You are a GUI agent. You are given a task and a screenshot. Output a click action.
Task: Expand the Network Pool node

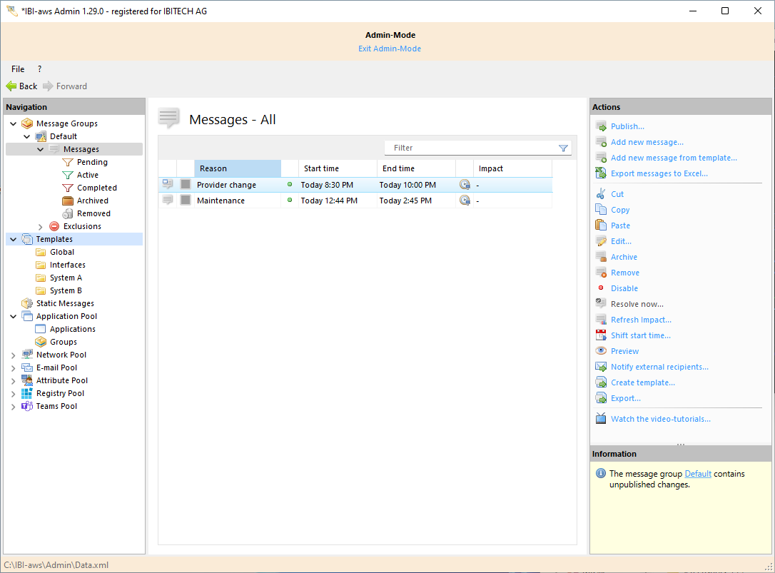pos(14,355)
